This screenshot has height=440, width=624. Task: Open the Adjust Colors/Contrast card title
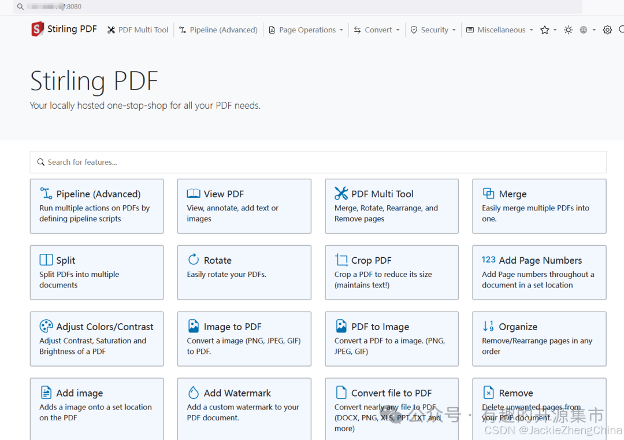coord(105,327)
